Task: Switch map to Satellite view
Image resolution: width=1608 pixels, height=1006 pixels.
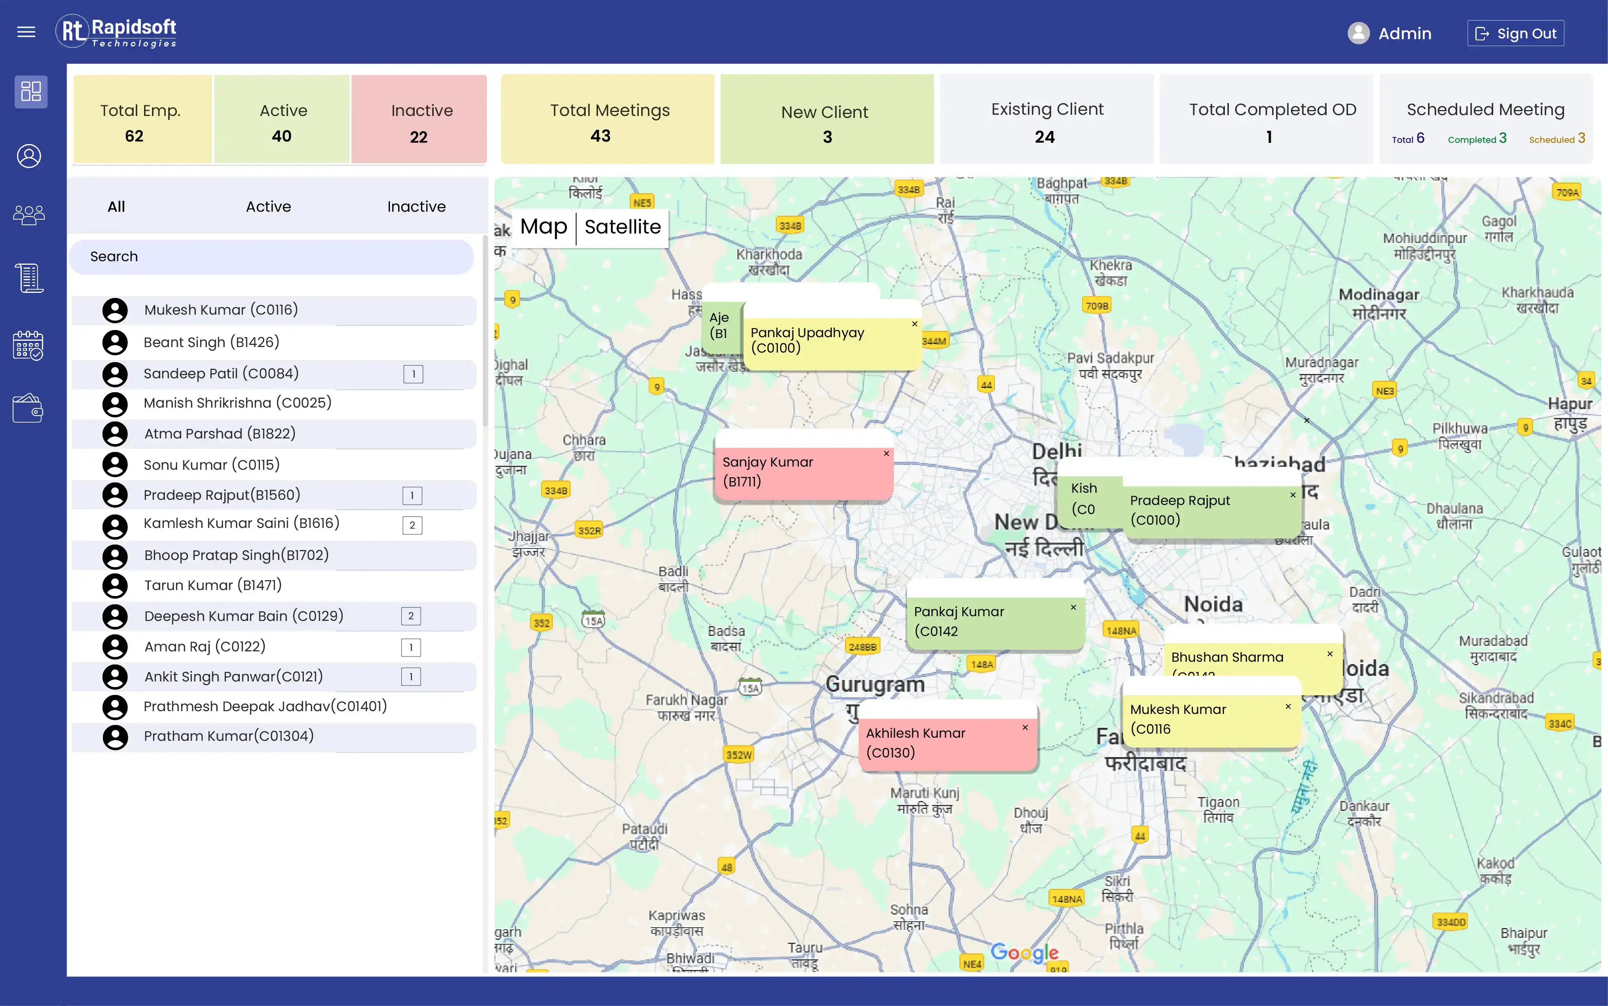Action: click(622, 227)
